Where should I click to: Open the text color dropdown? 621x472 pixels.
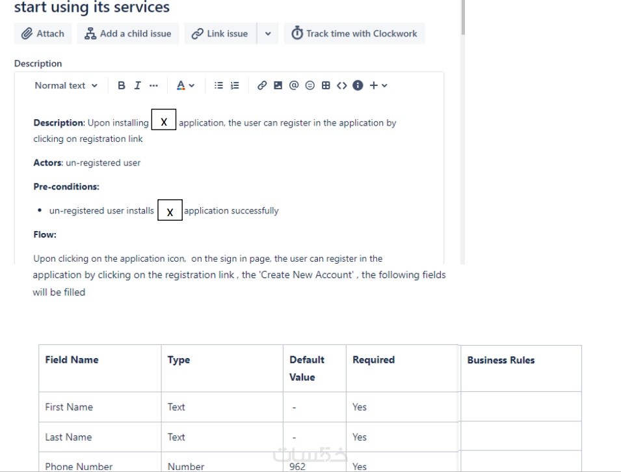coord(185,85)
